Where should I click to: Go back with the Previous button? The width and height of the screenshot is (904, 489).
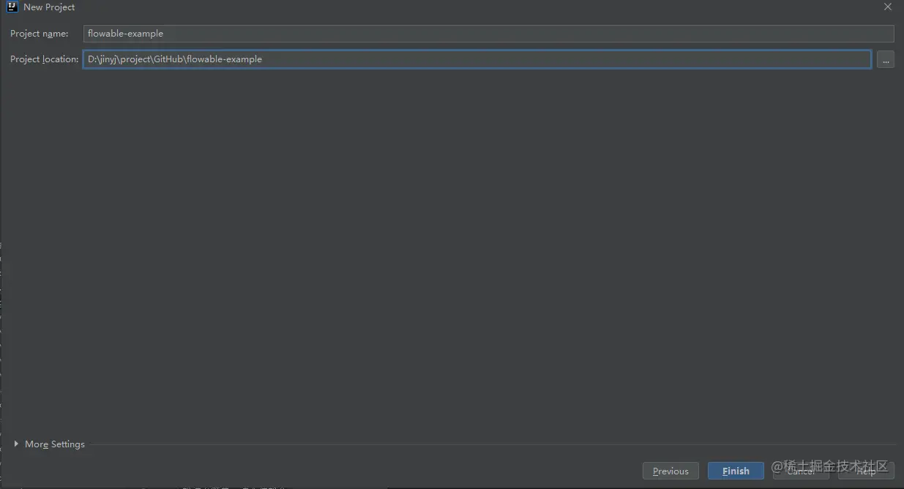tap(670, 471)
